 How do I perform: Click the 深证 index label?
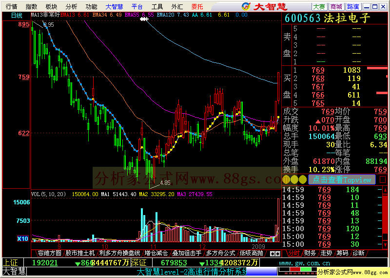tap(139, 263)
